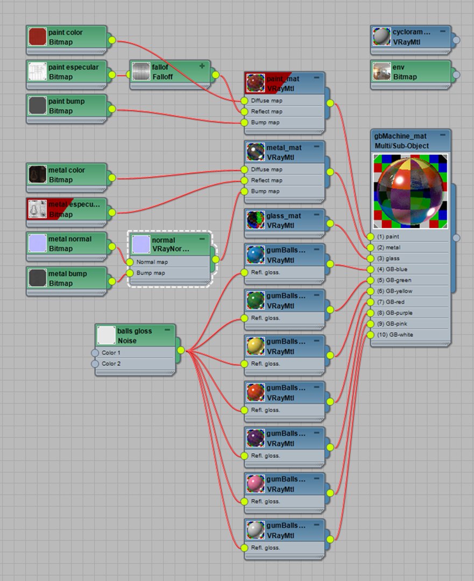The width and height of the screenshot is (474, 581).
Task: Click the pink gumBalls material sphere icon
Action: (x=256, y=484)
